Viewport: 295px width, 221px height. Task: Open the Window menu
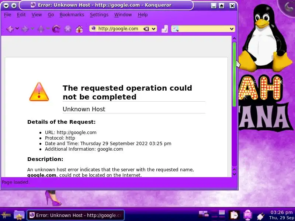pyautogui.click(x=123, y=15)
